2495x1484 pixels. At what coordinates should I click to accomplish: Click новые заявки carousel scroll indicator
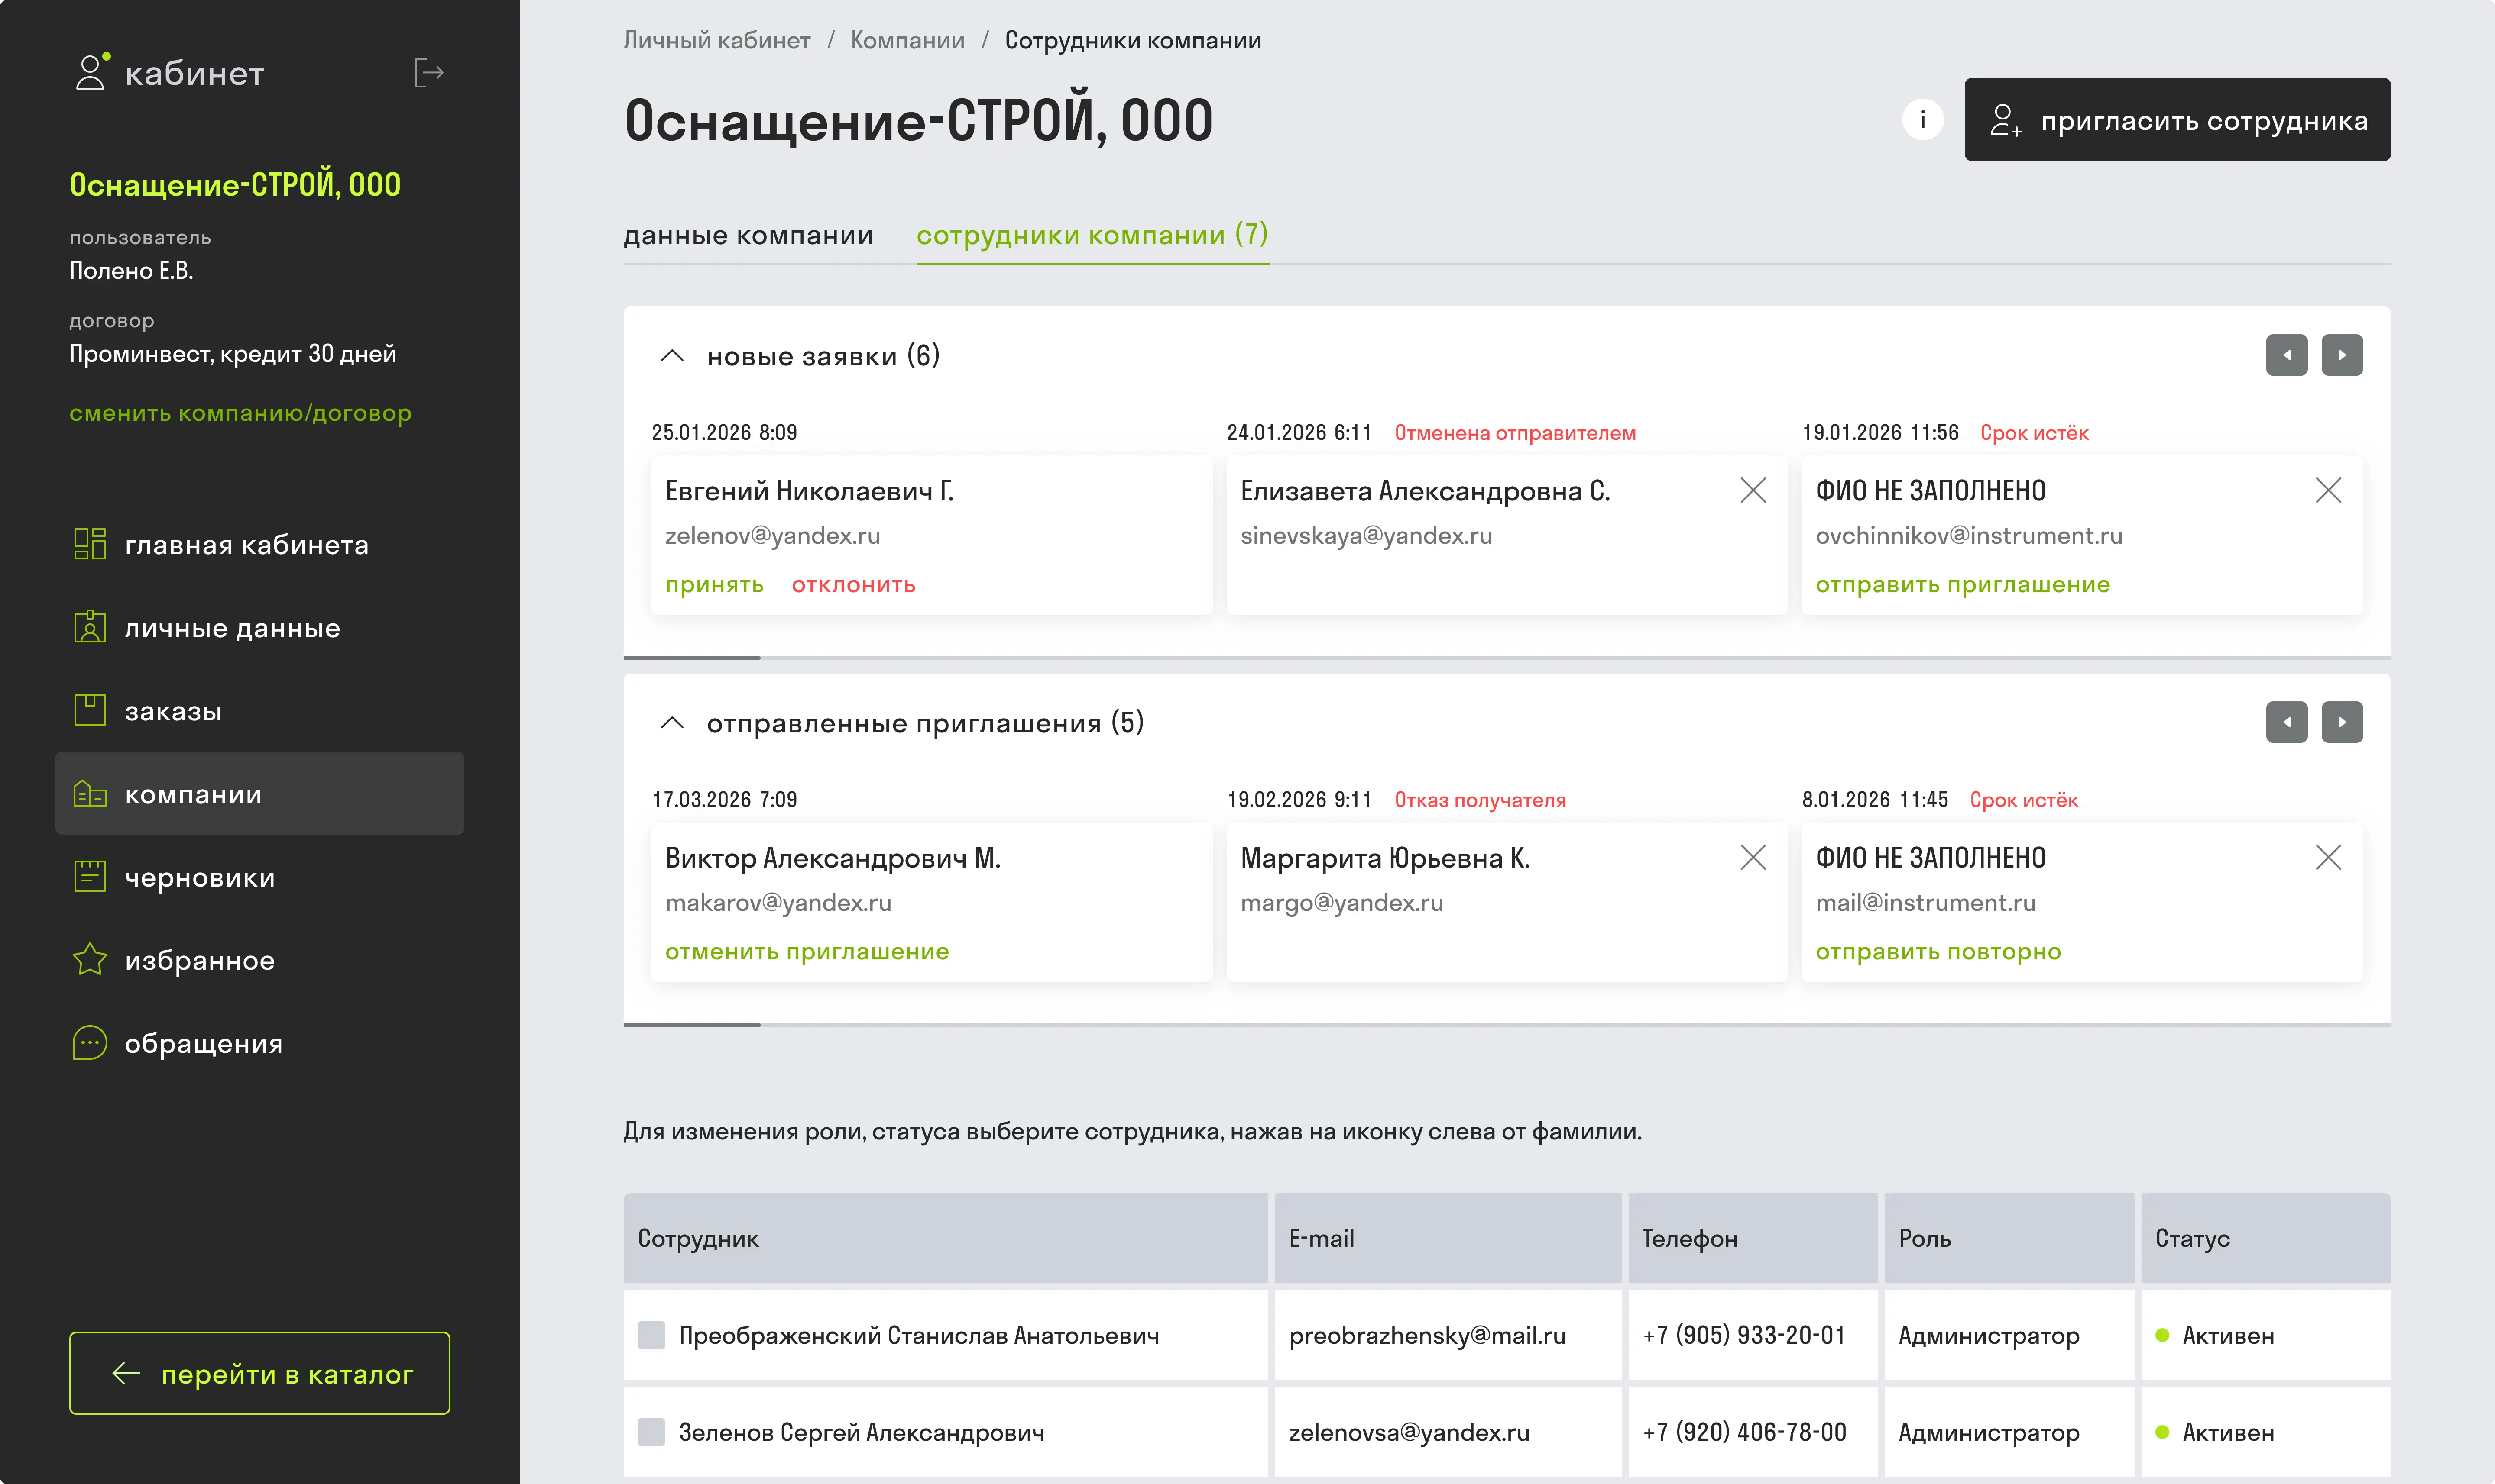point(691,657)
